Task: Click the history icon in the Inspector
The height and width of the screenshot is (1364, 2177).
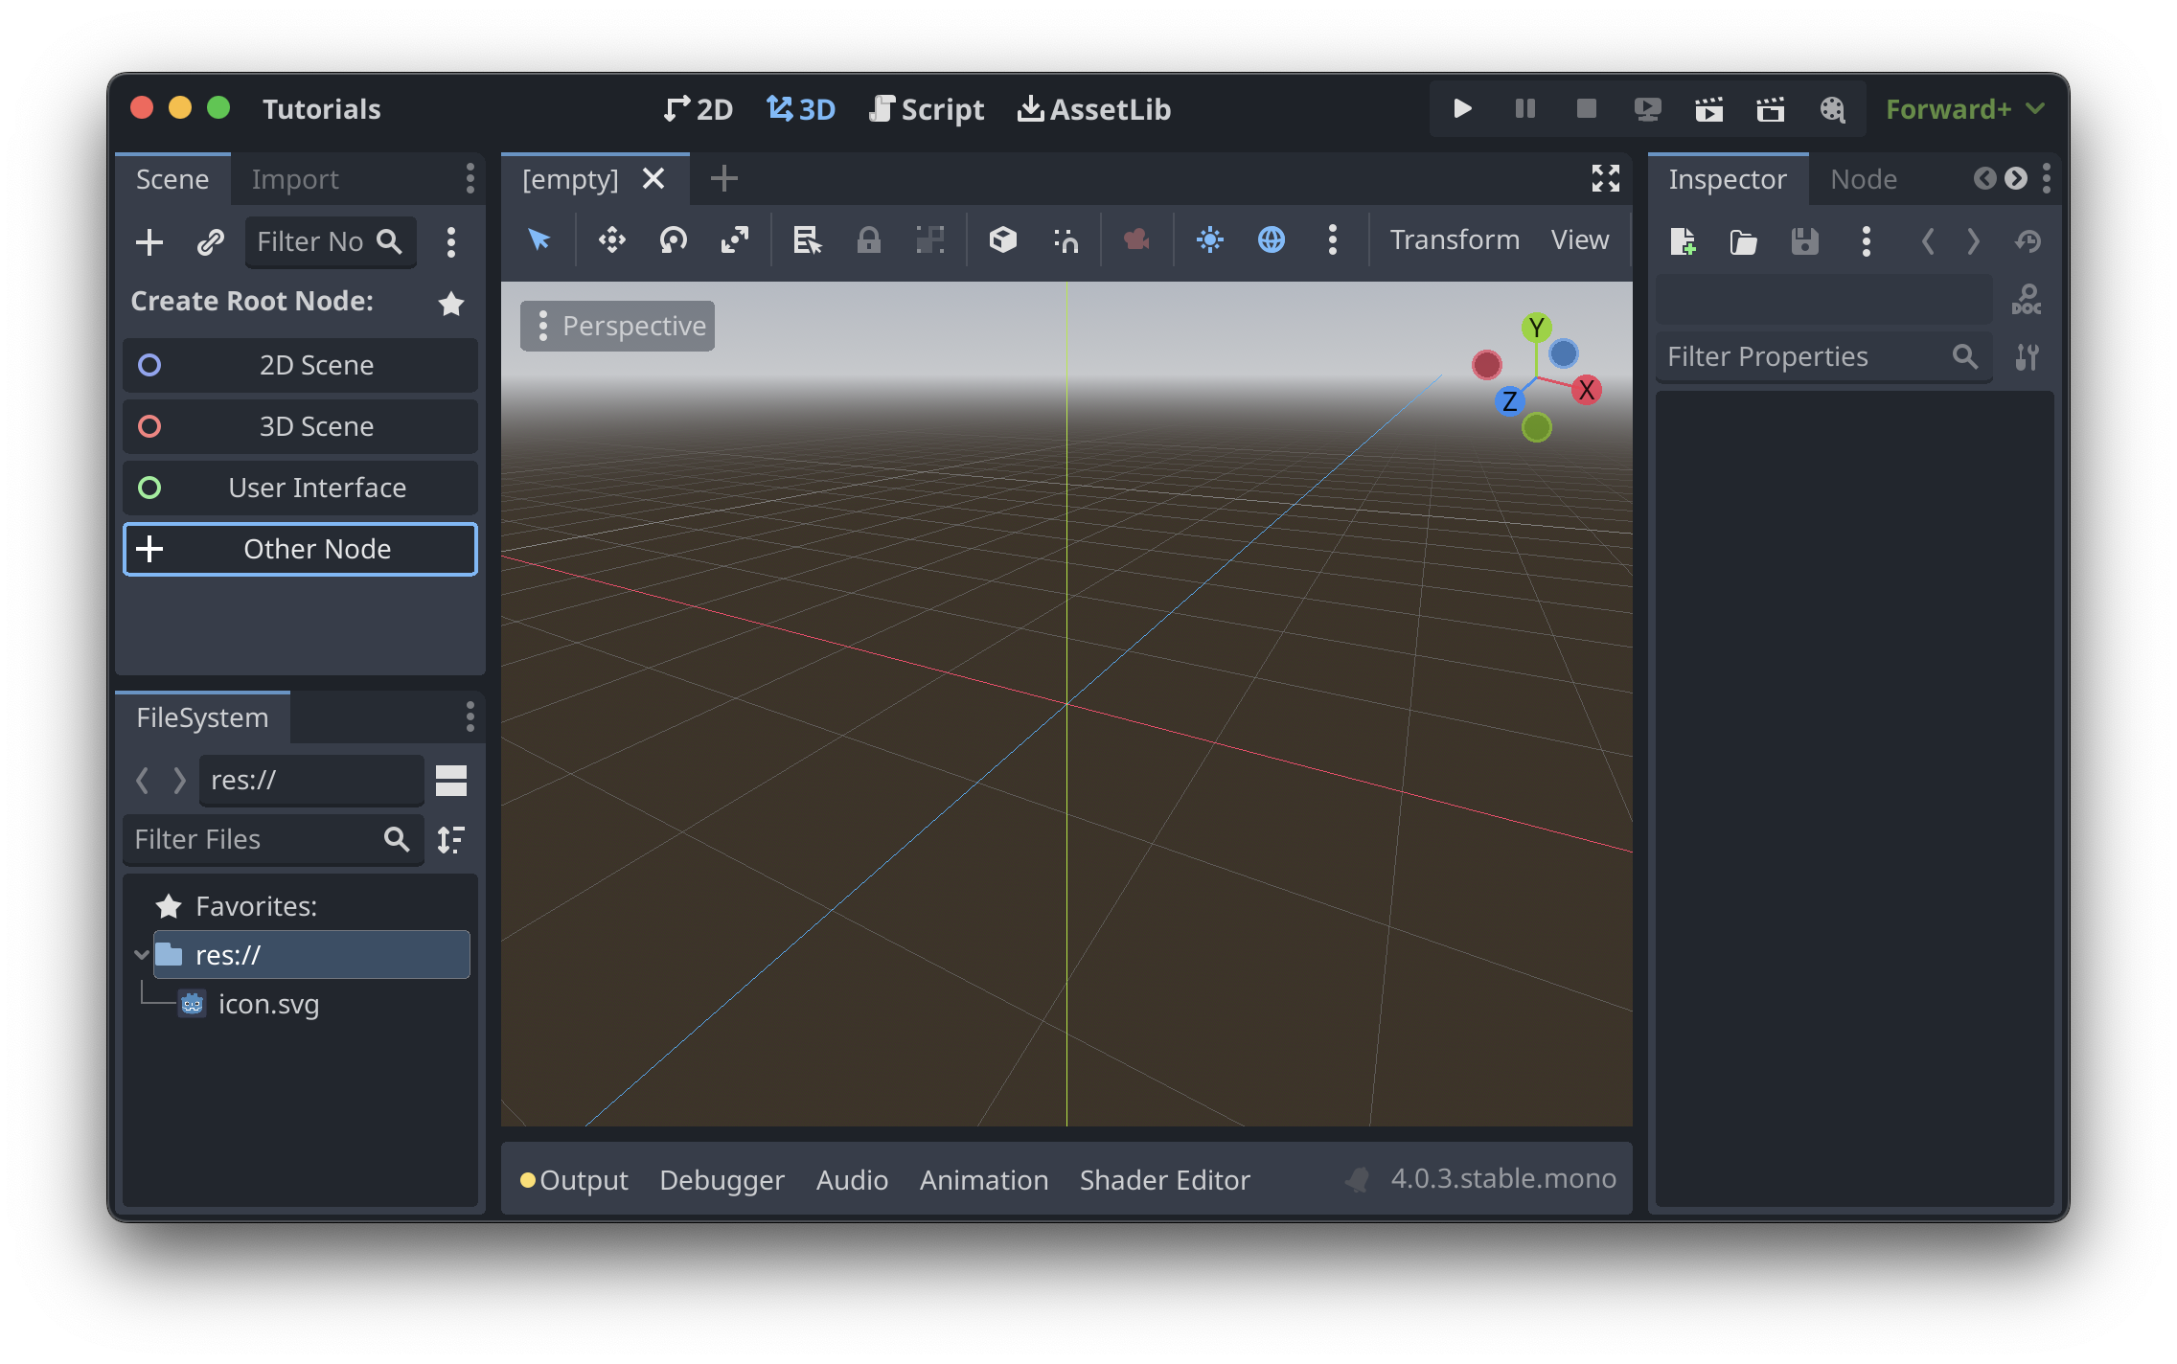Action: pyautogui.click(x=2028, y=241)
